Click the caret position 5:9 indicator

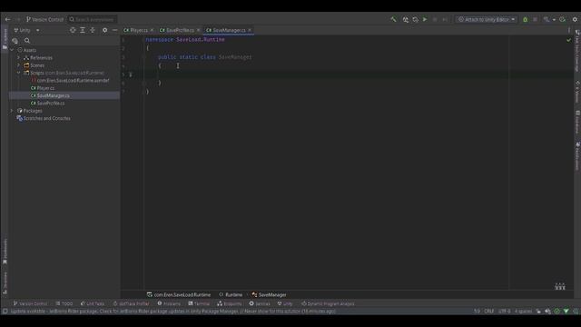(477, 312)
